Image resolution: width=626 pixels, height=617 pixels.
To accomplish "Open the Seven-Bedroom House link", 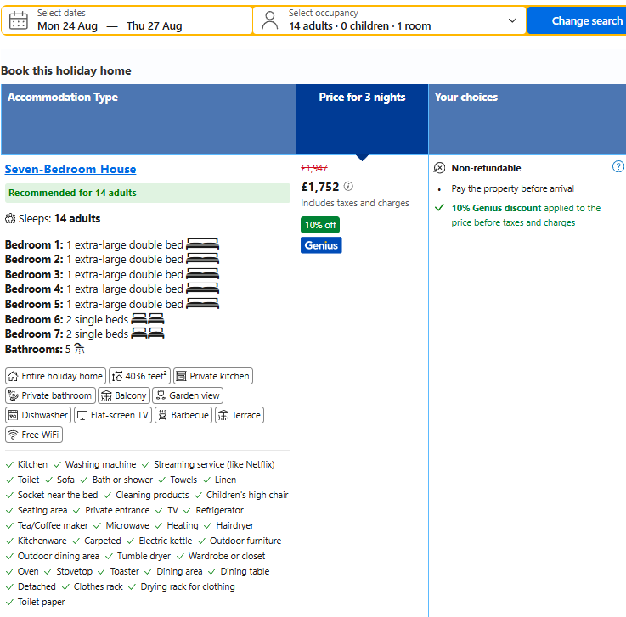I will pyautogui.click(x=70, y=169).
